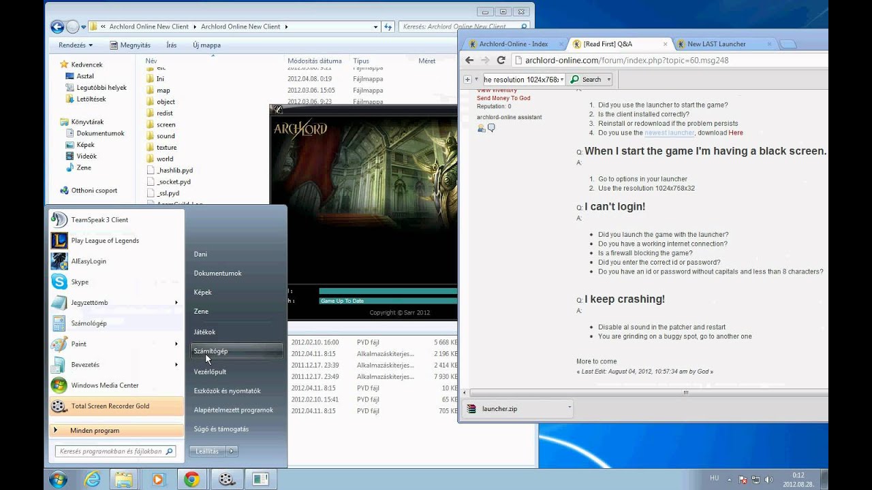Open Bevezetés Start menu item

point(85,365)
